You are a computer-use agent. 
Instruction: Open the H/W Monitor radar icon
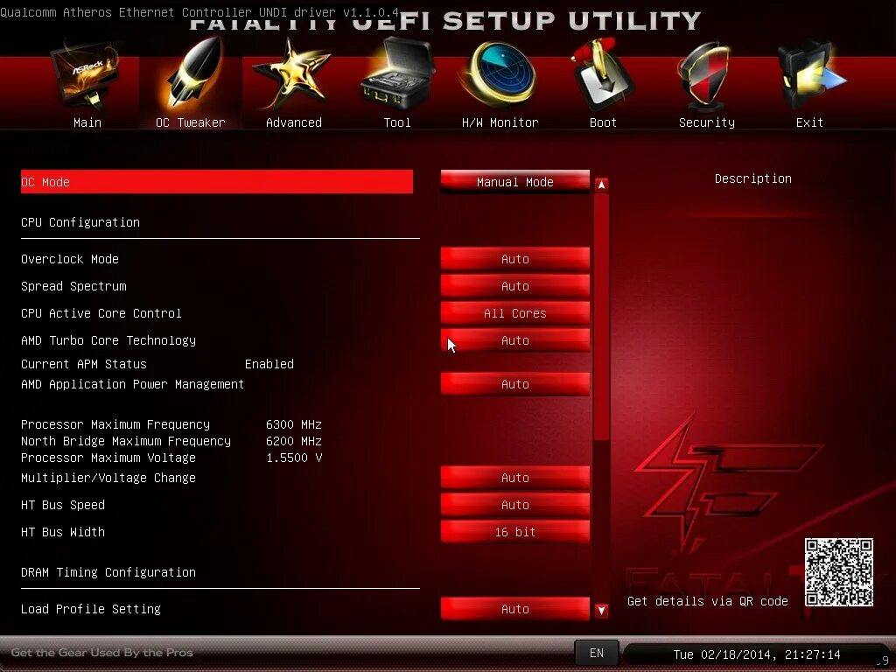(x=500, y=74)
